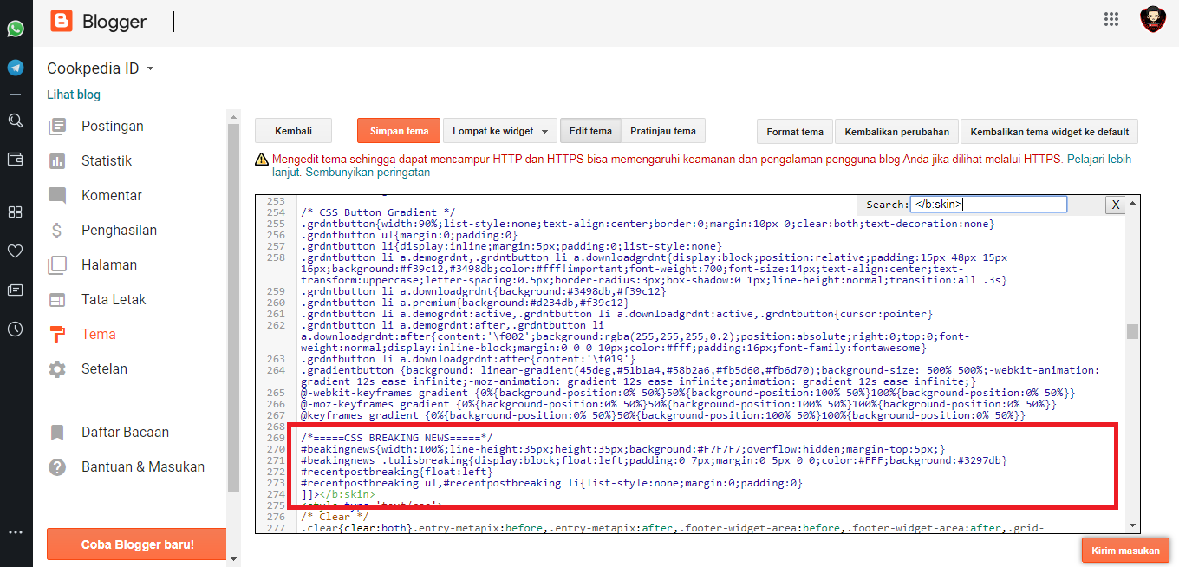The image size is (1179, 567).
Task: Click line number 264 in the gutter
Action: pyautogui.click(x=276, y=370)
